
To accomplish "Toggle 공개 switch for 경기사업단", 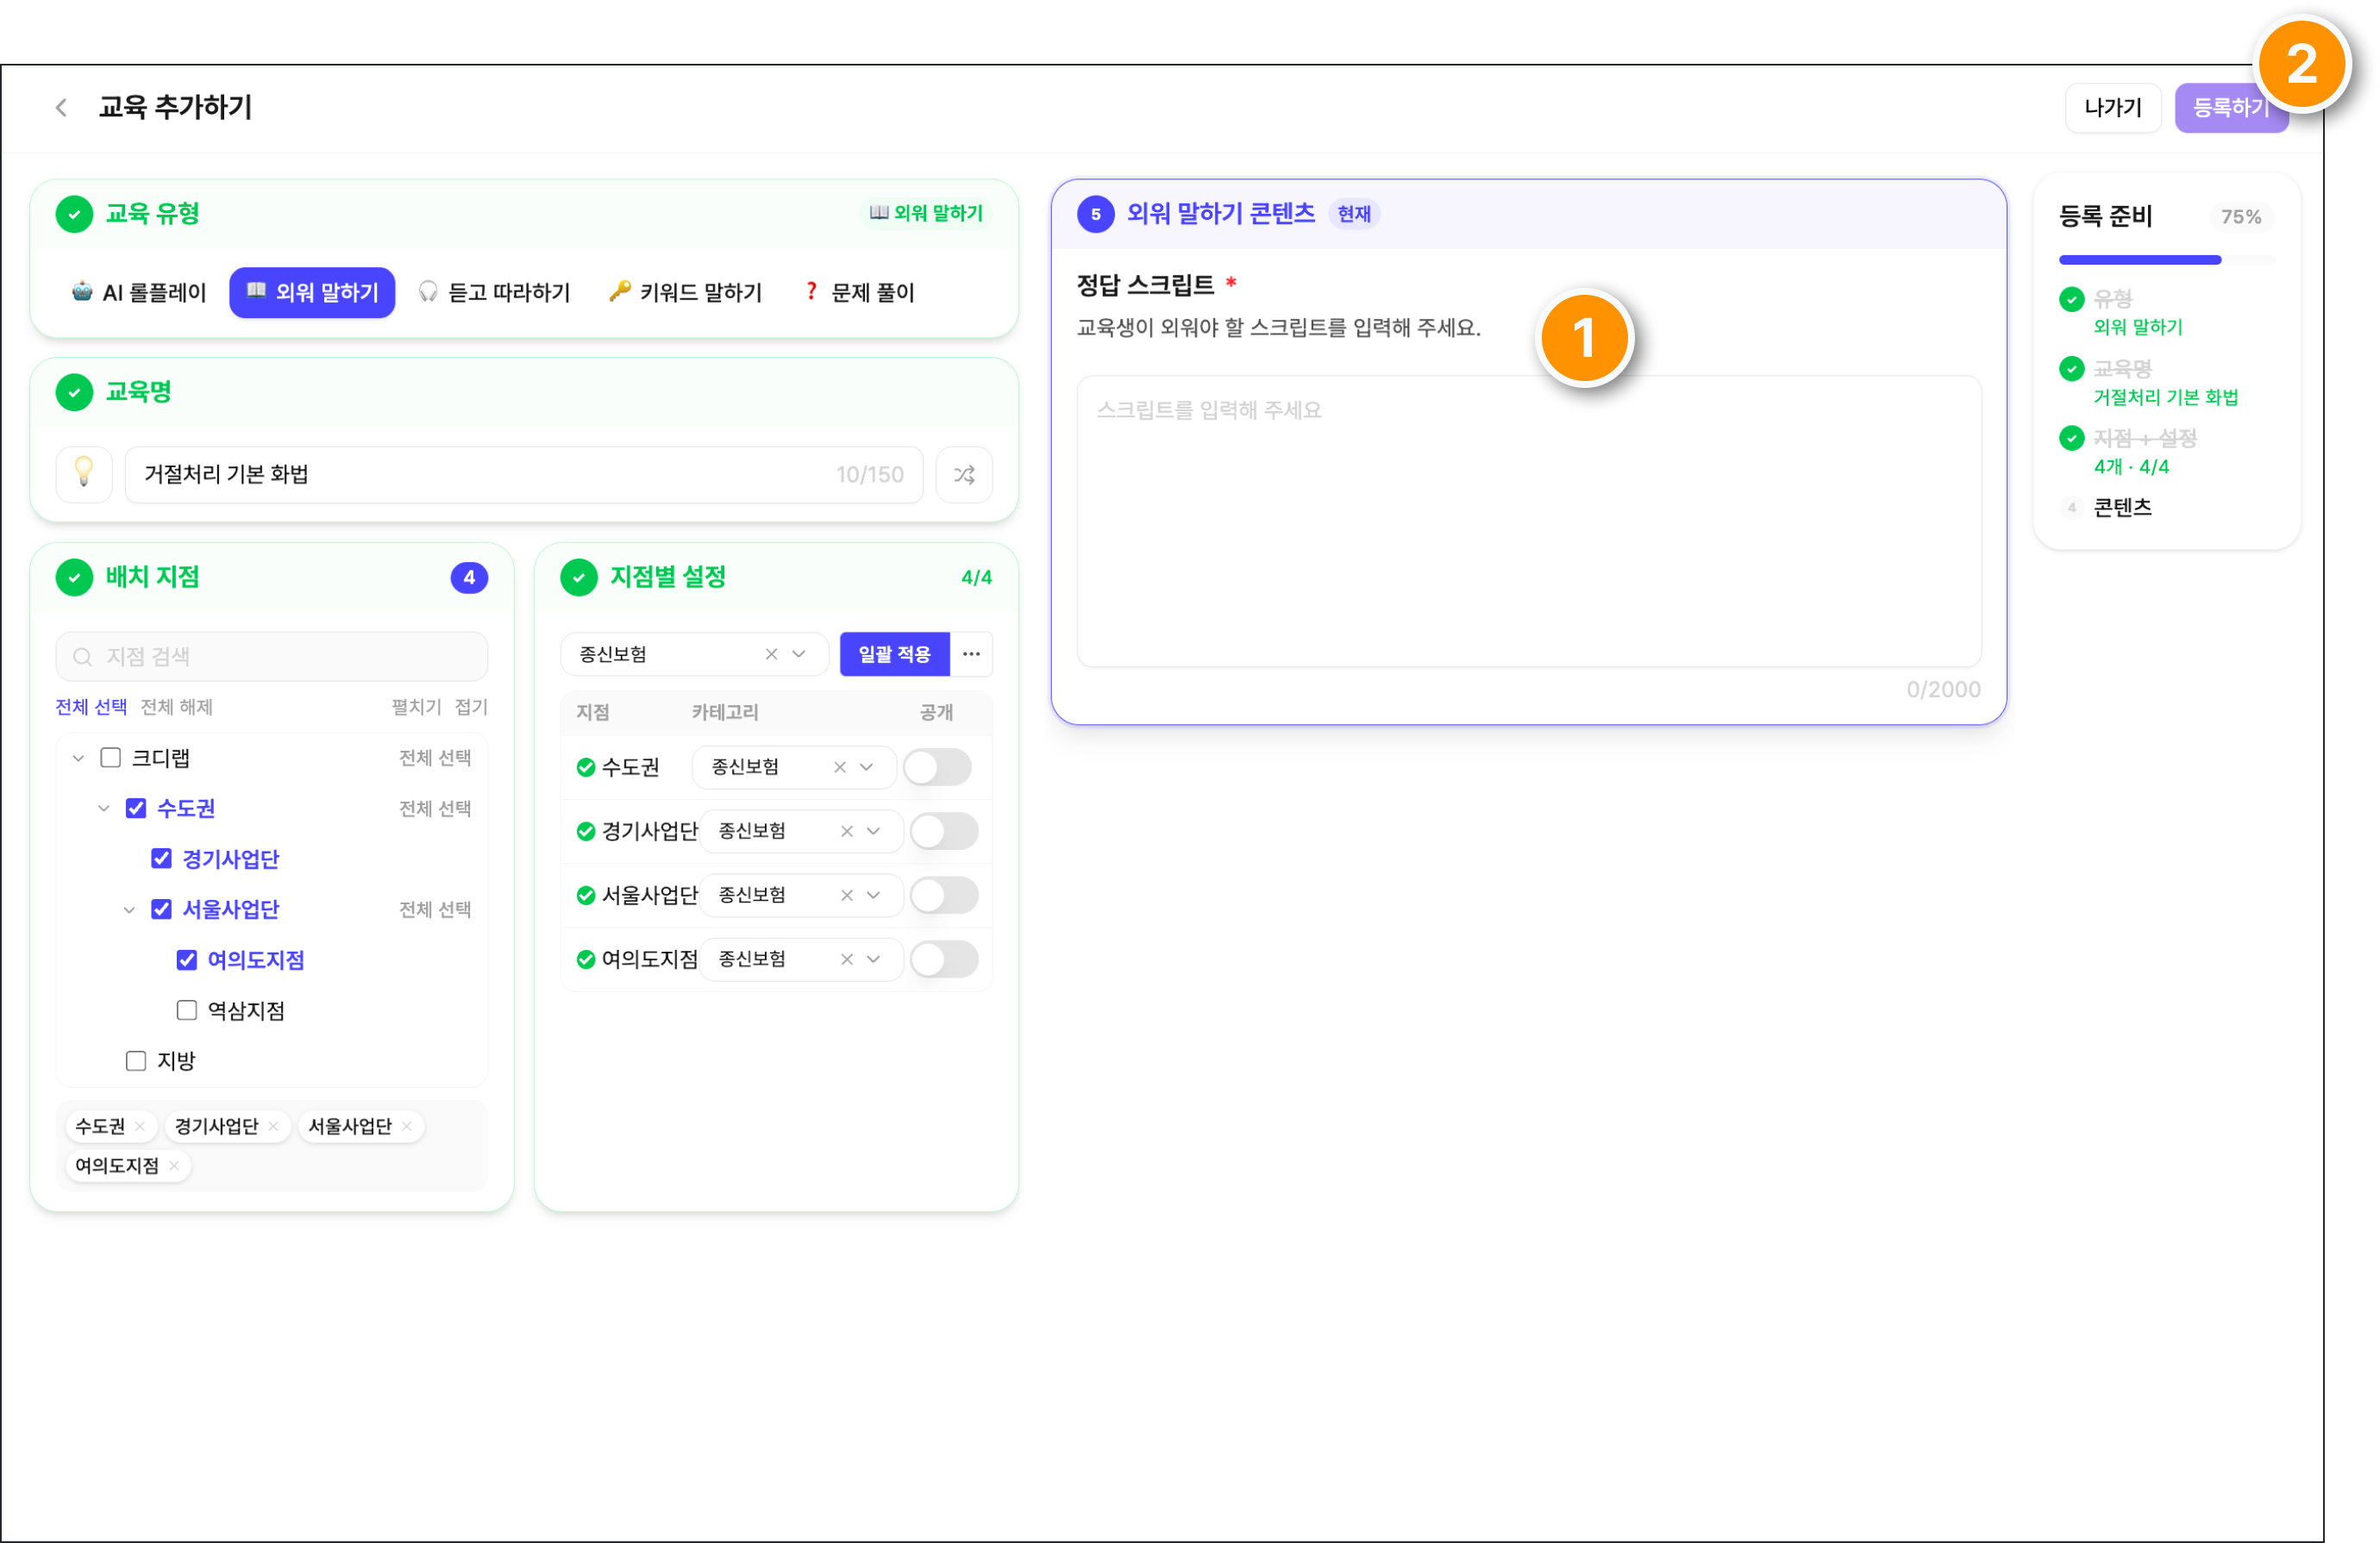I will coord(945,830).
